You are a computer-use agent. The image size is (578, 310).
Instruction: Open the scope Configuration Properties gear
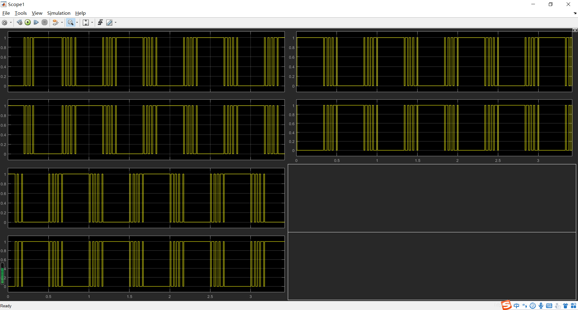(5, 23)
